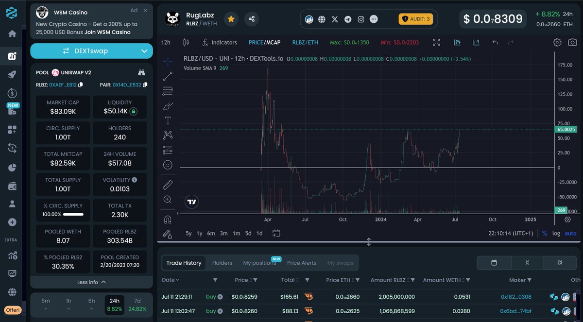Click the plus circle icon in sidebar
This screenshot has width=583, height=322.
pyautogui.click(x=12, y=222)
